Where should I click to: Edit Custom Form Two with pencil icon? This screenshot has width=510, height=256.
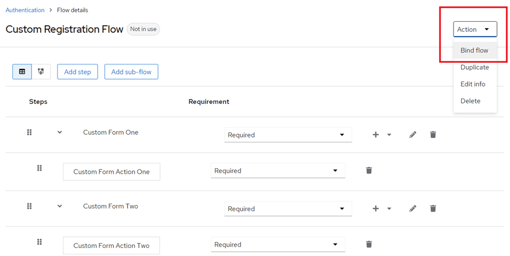coord(413,208)
